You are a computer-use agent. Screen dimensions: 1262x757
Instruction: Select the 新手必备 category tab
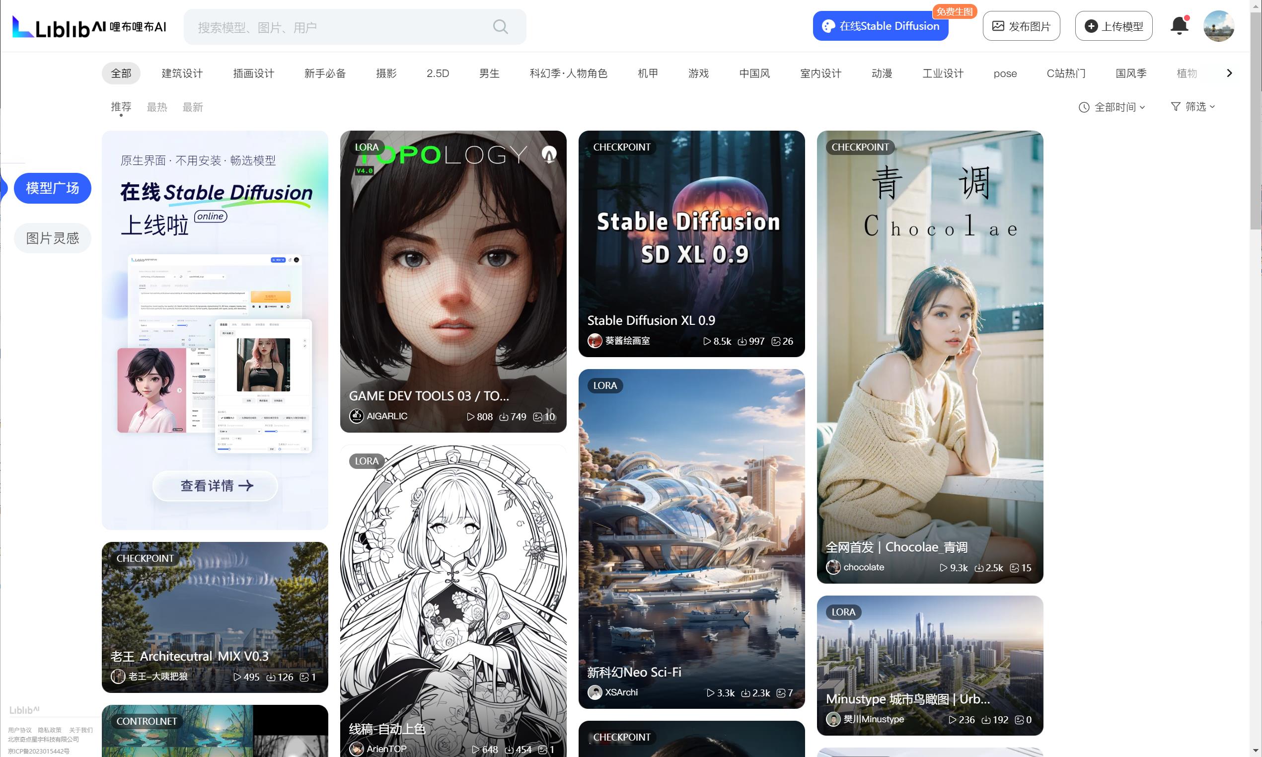coord(325,74)
